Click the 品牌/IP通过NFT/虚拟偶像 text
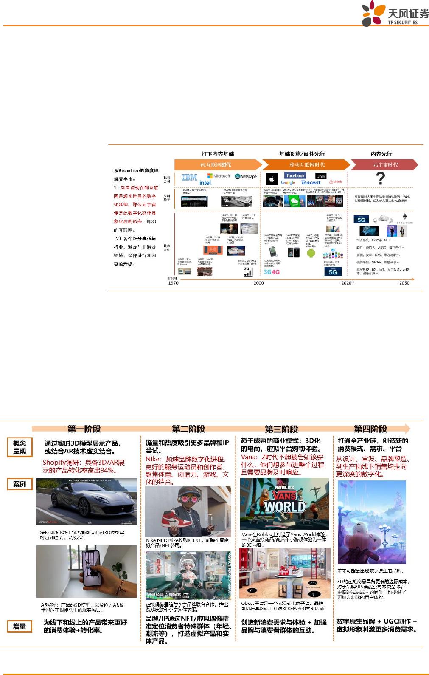 click(189, 630)
